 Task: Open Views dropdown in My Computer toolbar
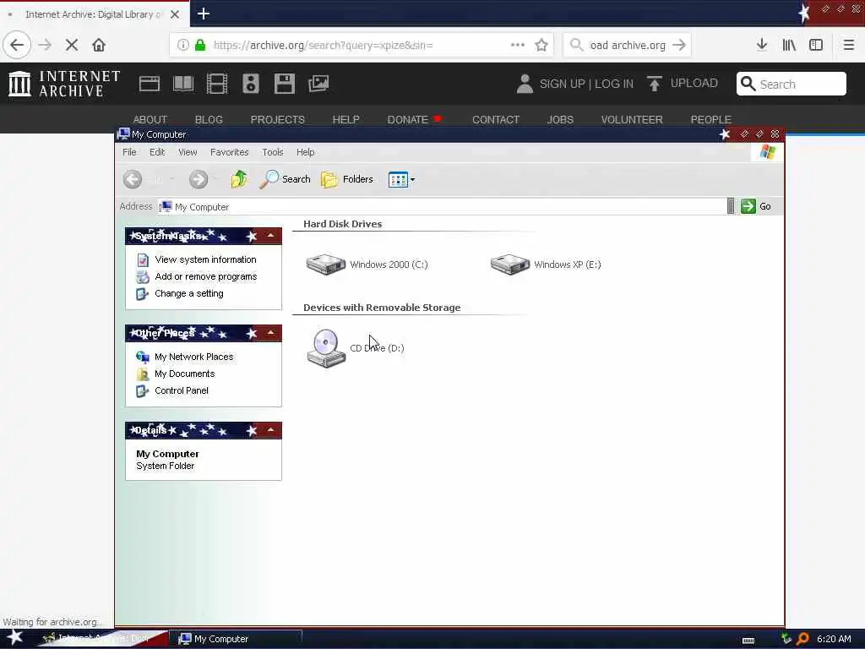pos(401,179)
